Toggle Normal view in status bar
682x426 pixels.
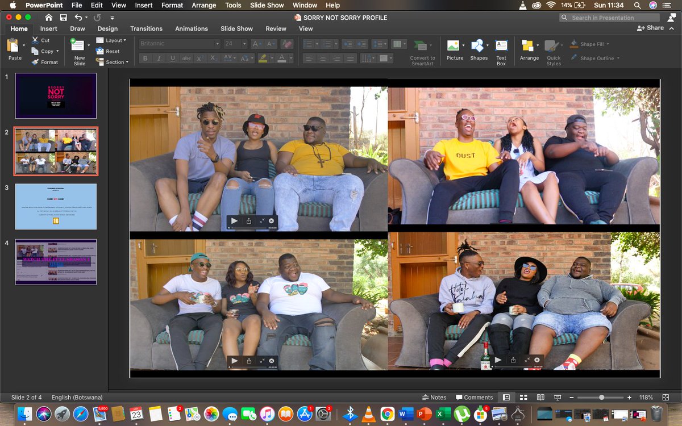(x=506, y=398)
